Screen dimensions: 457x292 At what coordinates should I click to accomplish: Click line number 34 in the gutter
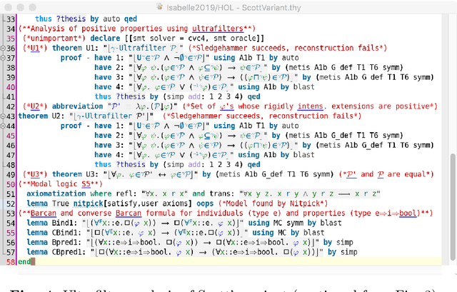click(11, 29)
